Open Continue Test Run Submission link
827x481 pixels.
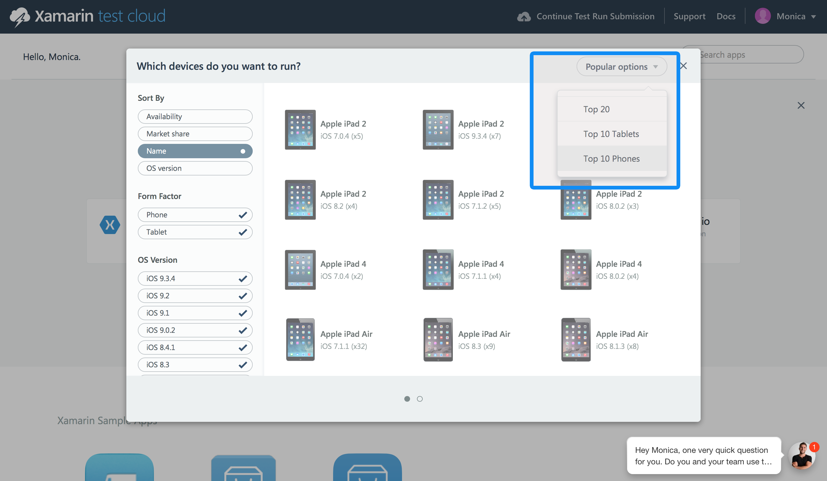[x=595, y=16]
